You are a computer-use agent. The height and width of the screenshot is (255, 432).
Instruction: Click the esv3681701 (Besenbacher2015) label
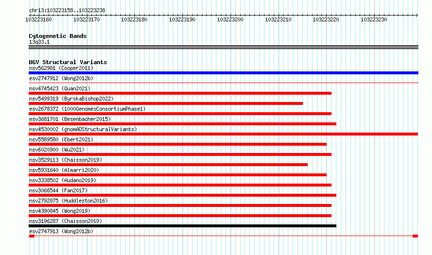(70, 119)
